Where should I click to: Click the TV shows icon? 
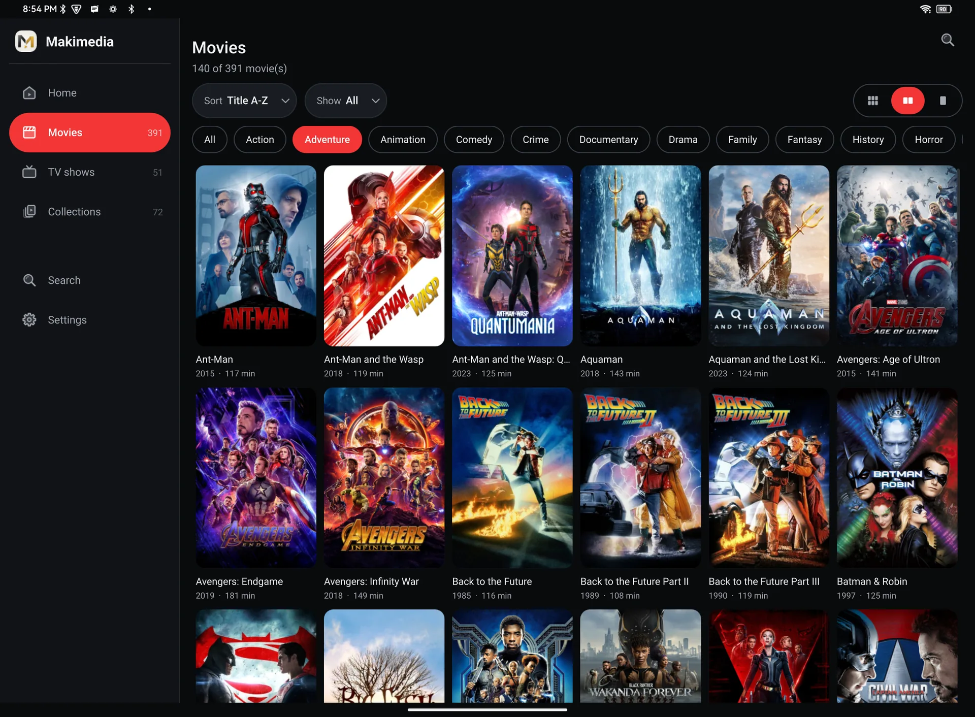pyautogui.click(x=29, y=172)
